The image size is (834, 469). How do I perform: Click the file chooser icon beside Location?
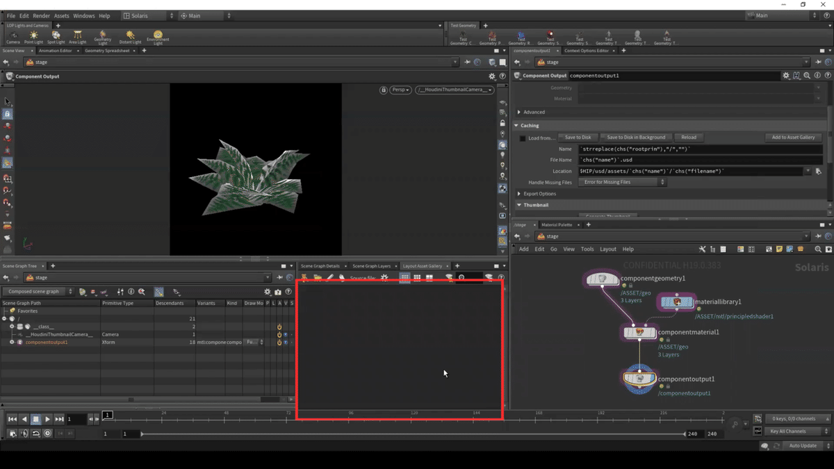click(818, 171)
